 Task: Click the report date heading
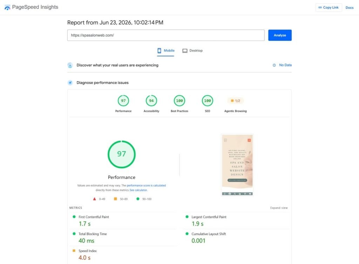pyautogui.click(x=115, y=23)
